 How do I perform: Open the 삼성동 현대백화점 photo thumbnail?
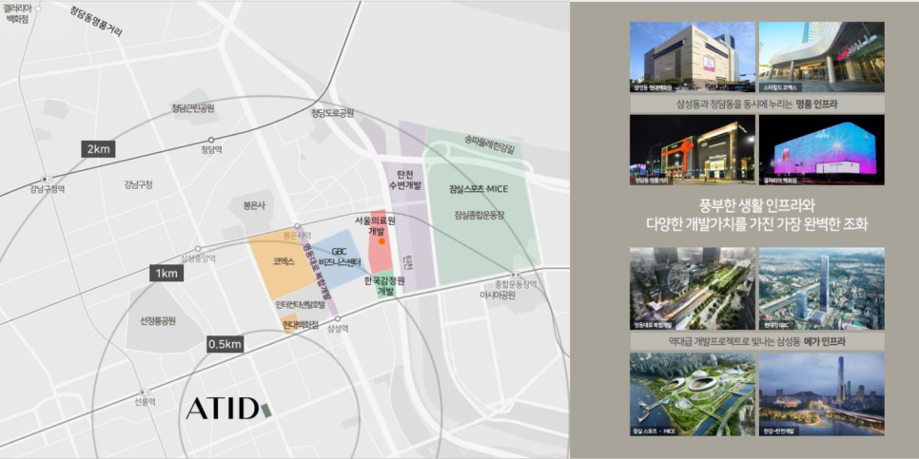click(693, 57)
